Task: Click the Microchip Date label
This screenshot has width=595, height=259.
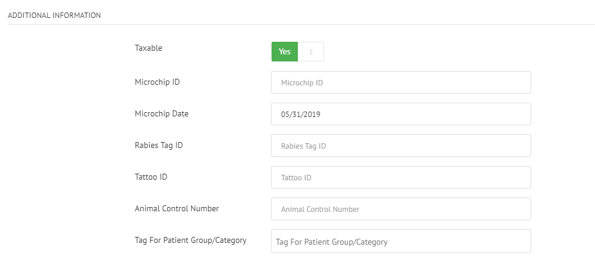Action: pos(162,113)
